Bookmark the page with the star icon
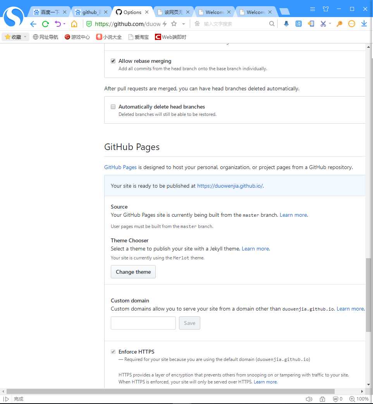 point(174,24)
